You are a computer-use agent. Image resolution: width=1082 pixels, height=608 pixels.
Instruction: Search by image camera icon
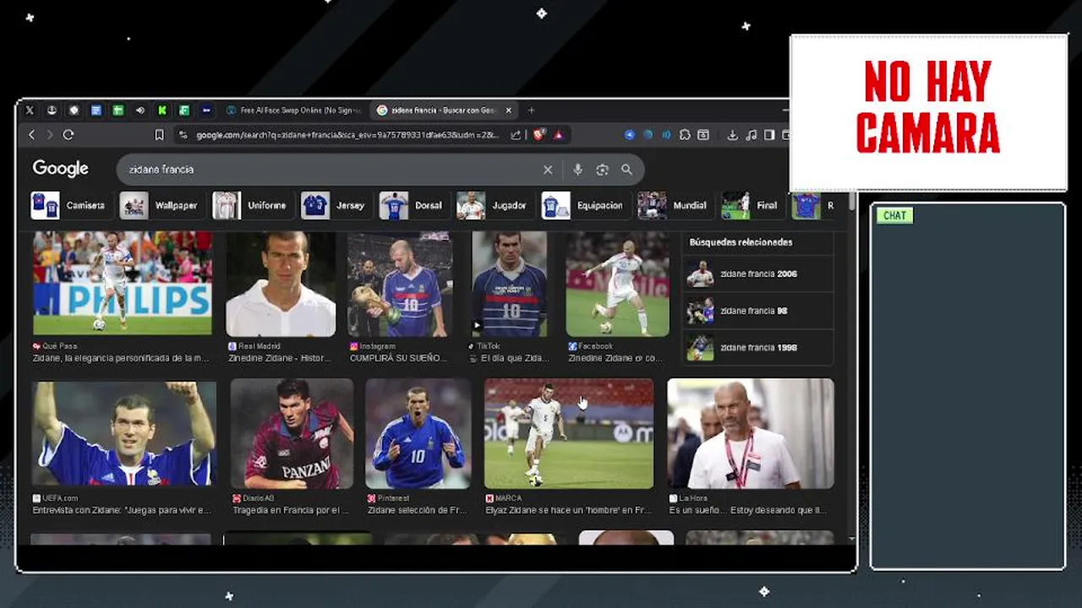[x=602, y=170]
